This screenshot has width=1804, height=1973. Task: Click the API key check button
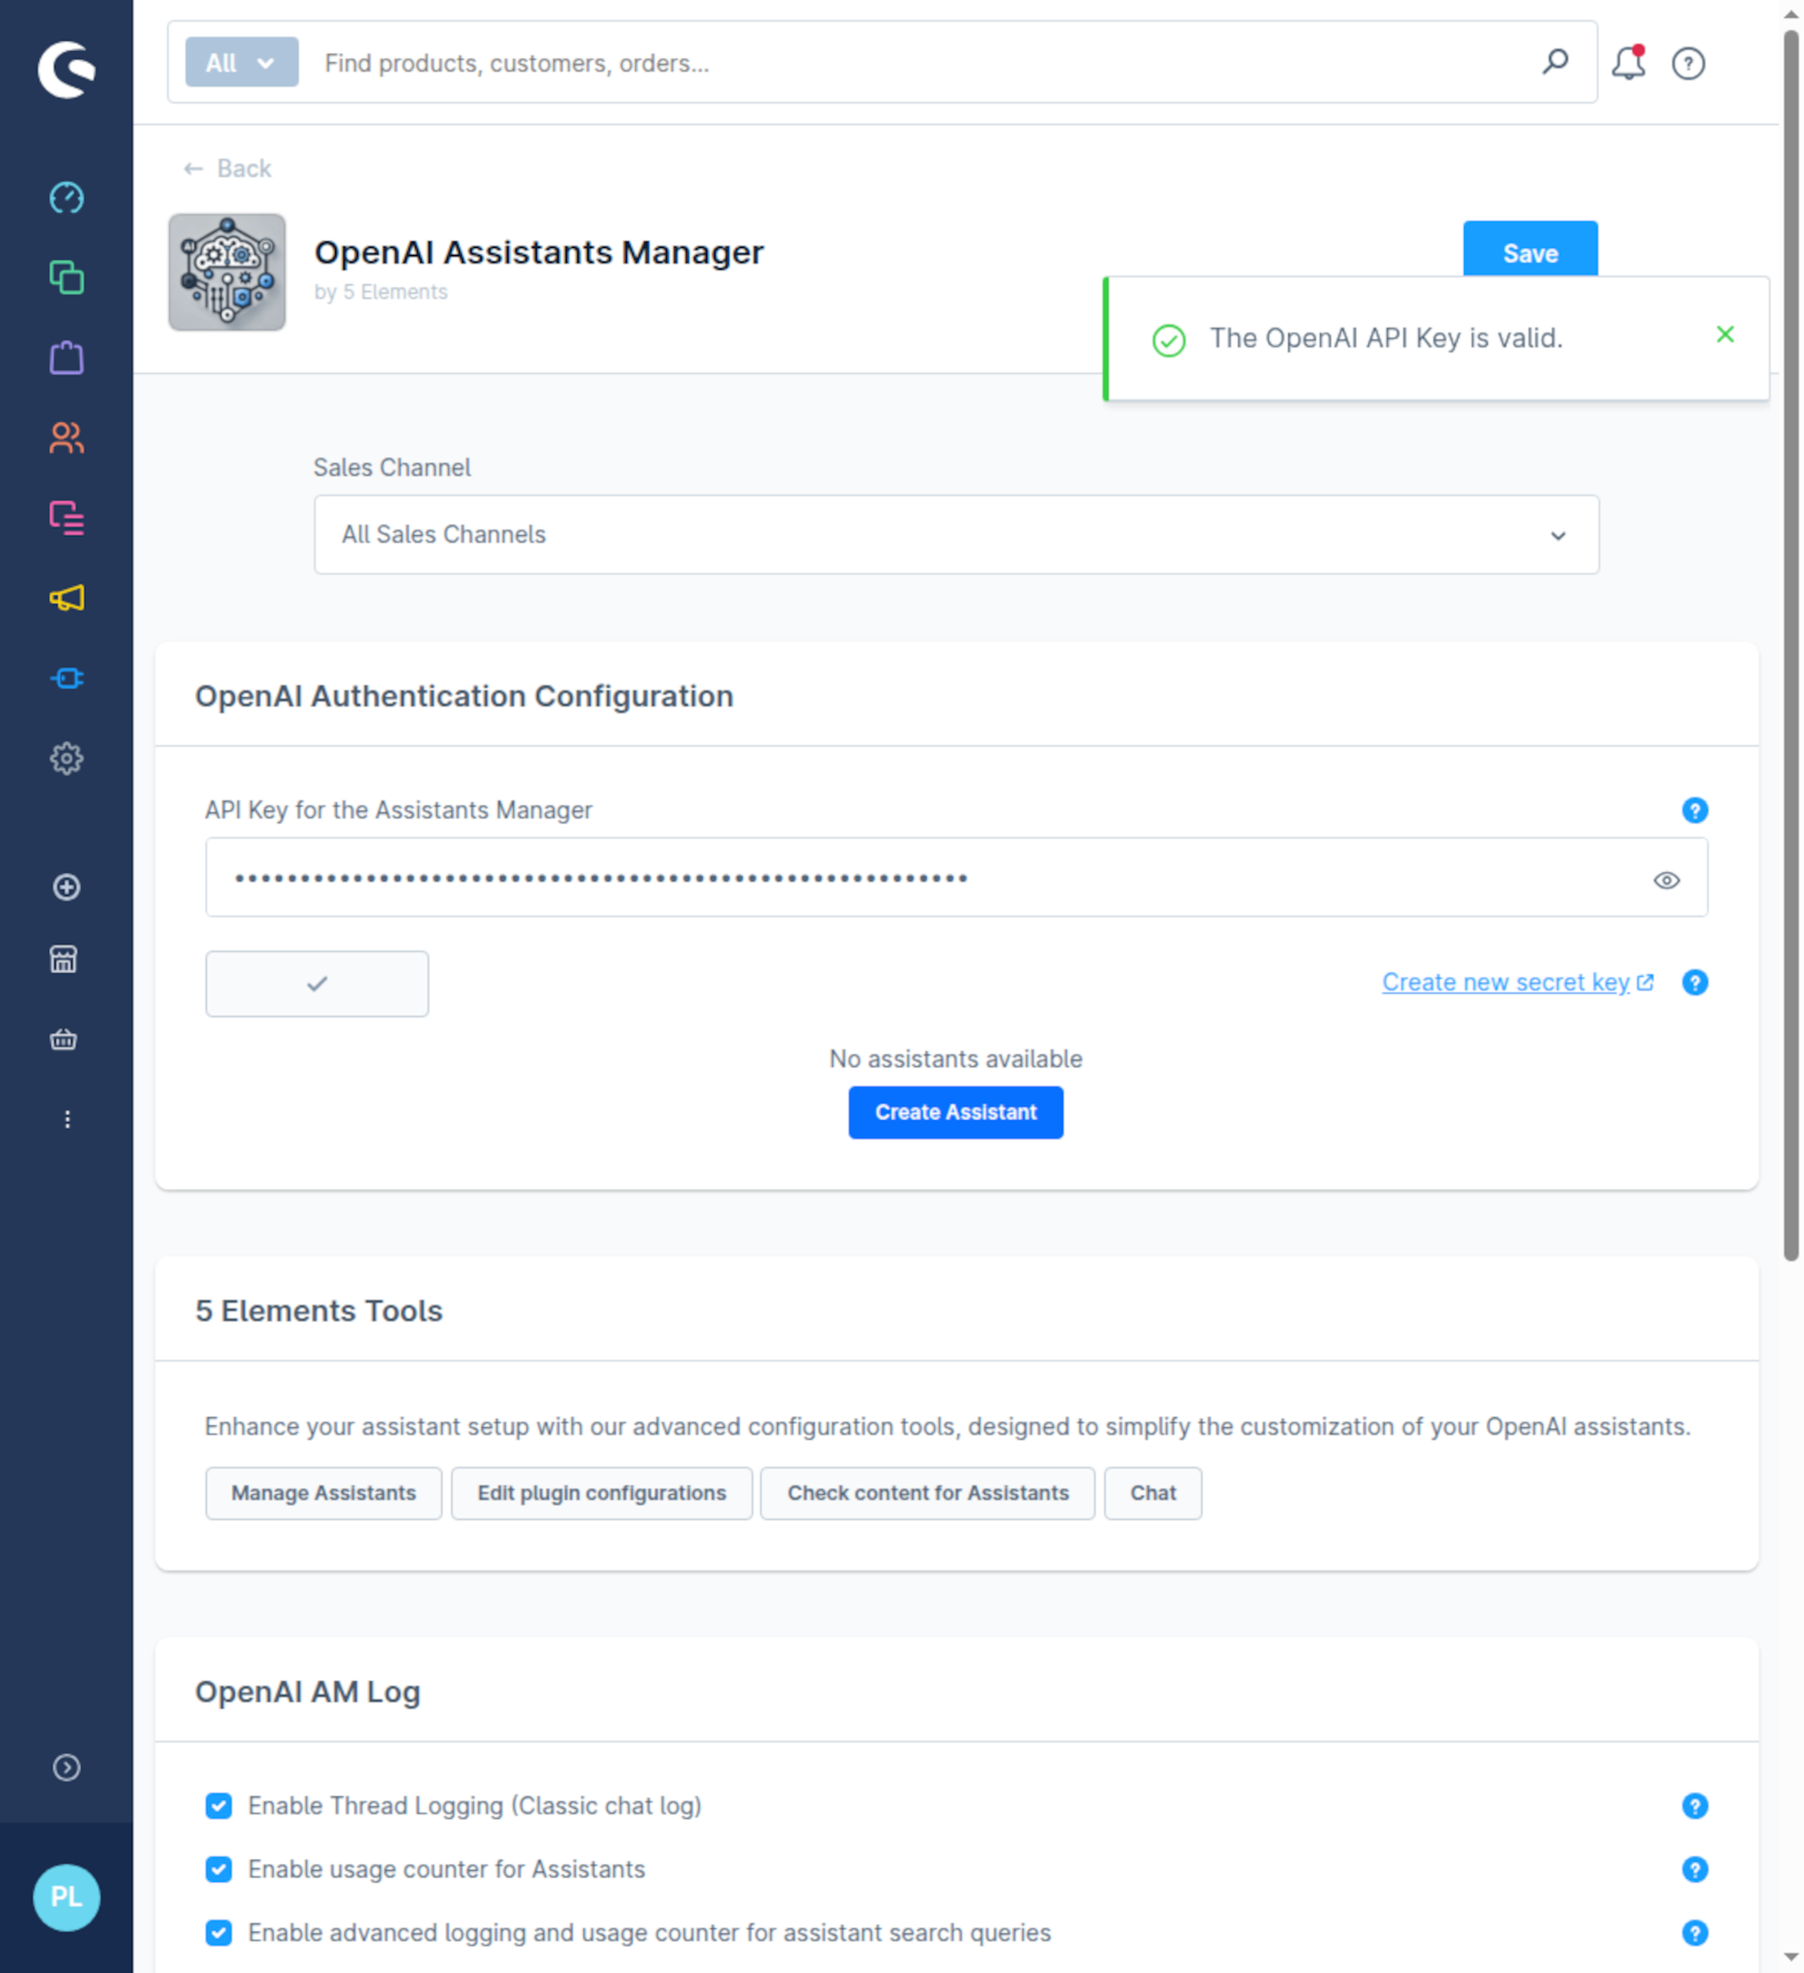point(317,983)
